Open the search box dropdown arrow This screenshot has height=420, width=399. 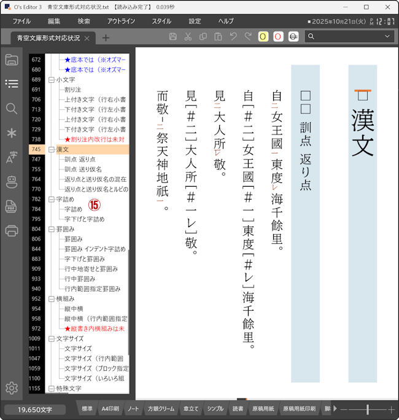coord(387,37)
